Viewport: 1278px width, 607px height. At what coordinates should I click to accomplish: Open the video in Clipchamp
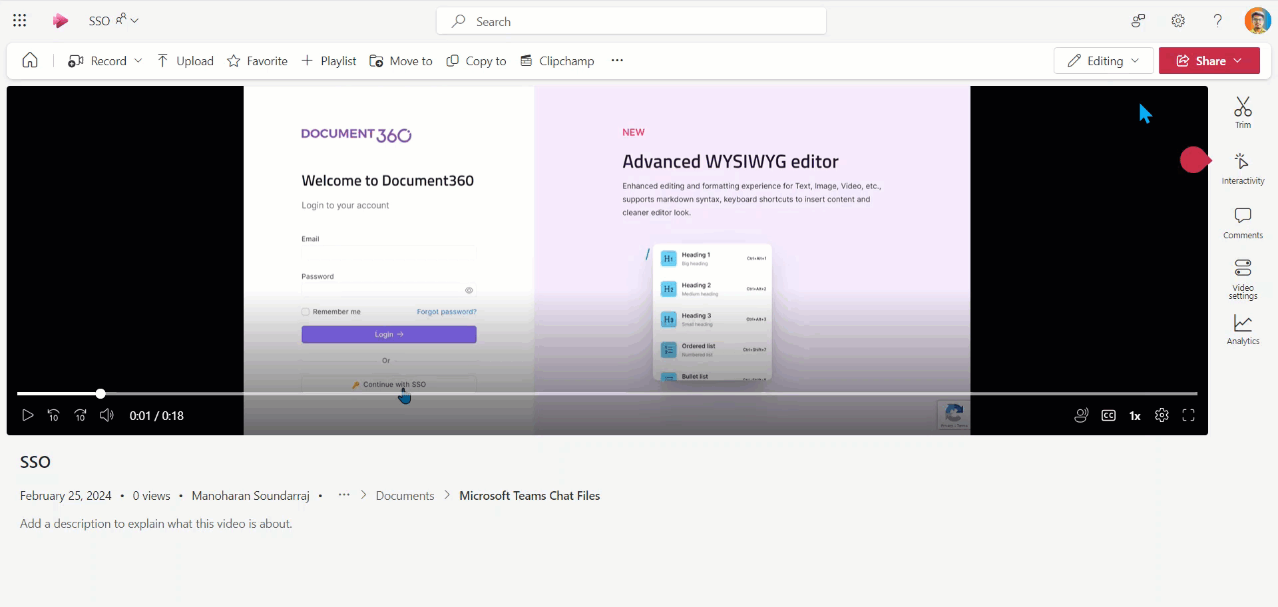point(556,61)
